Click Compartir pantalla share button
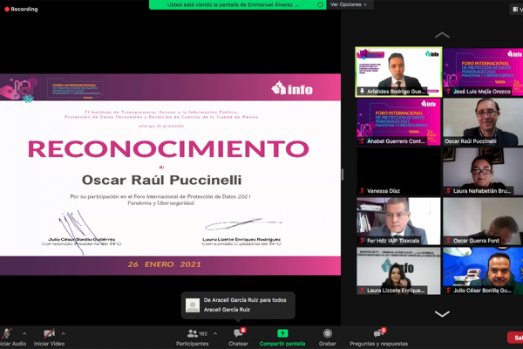 pos(282,338)
